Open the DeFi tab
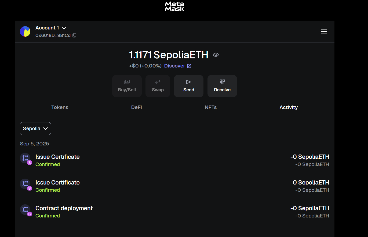This screenshot has height=237, width=368. click(x=136, y=107)
